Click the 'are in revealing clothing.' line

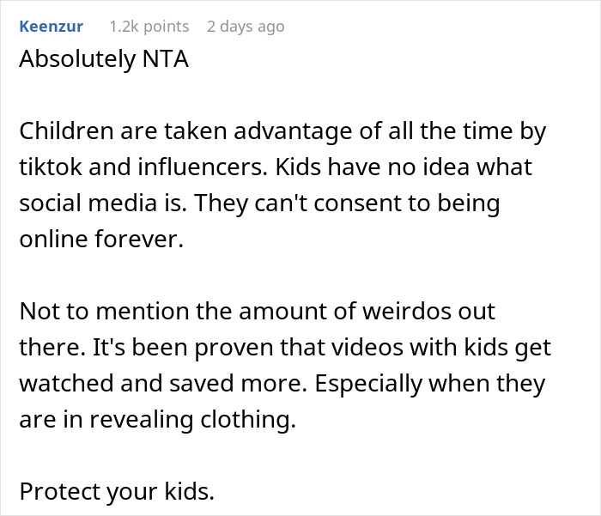(x=157, y=419)
